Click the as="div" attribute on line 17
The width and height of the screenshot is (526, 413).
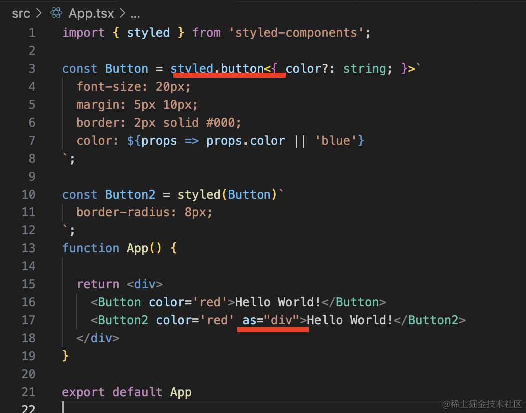tap(271, 320)
